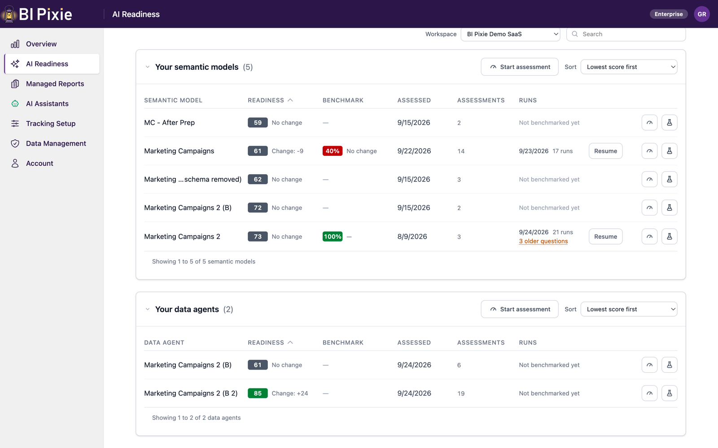Resume the Marketing Campaigns 2 benchmark run
This screenshot has height=448, width=718.
[x=605, y=237]
